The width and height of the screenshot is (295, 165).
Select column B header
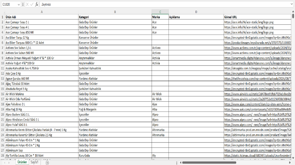[x=115, y=12]
